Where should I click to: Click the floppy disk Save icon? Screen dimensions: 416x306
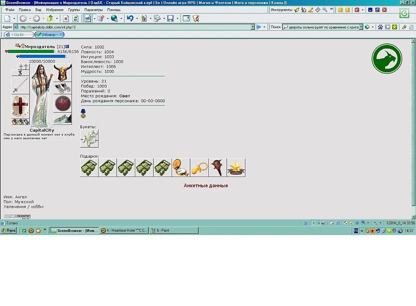click(171, 19)
